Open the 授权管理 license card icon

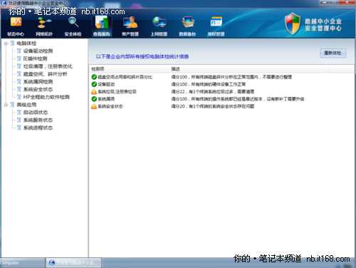point(216,27)
